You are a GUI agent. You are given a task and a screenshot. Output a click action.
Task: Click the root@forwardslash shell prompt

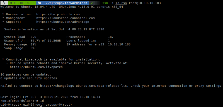tap(19, 101)
